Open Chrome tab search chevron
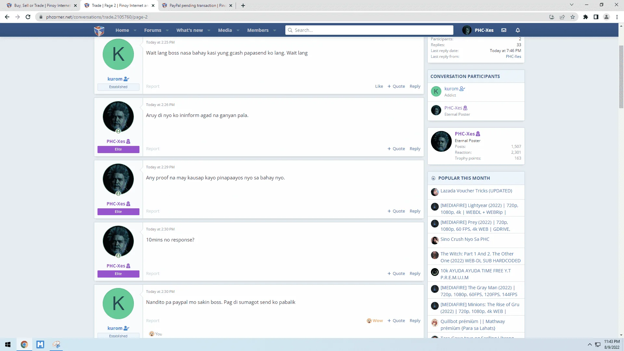 572,5
